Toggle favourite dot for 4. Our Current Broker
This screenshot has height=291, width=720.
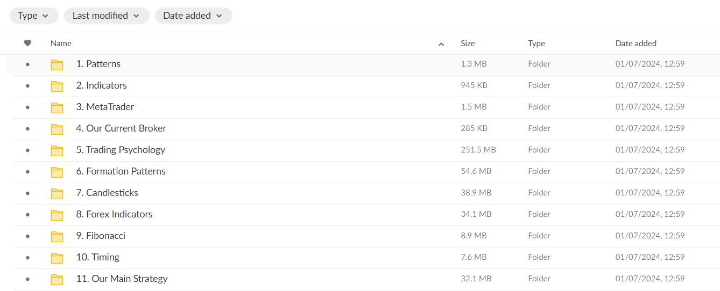point(28,129)
